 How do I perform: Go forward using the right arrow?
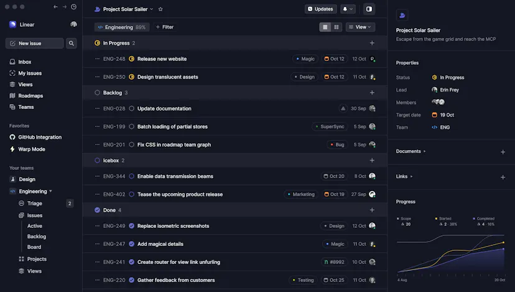65,7
